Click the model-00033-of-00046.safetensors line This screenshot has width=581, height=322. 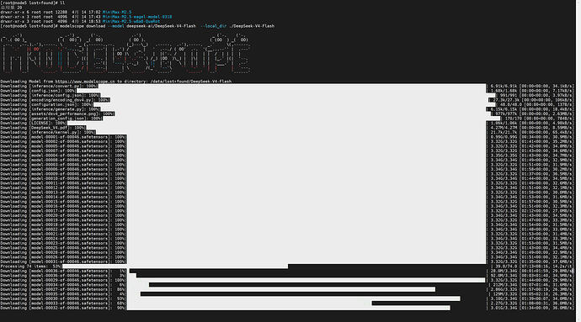click(x=286, y=304)
